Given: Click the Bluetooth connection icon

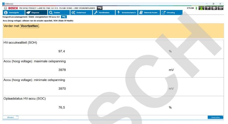Looking at the screenshot, I should [x=197, y=8].
